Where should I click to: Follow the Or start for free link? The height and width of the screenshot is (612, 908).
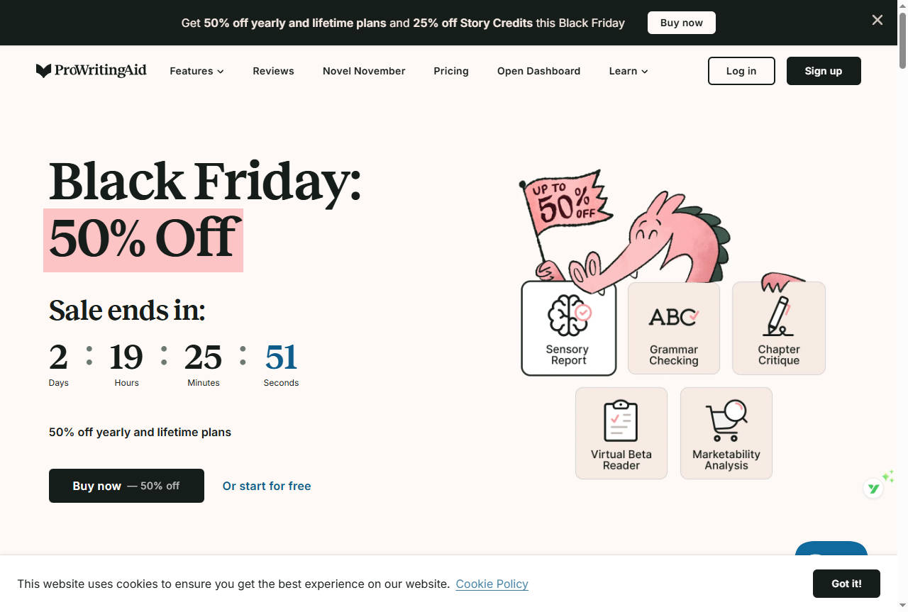coord(267,486)
